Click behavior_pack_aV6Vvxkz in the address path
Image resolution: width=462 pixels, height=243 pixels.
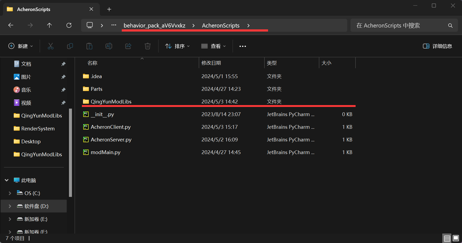click(154, 25)
